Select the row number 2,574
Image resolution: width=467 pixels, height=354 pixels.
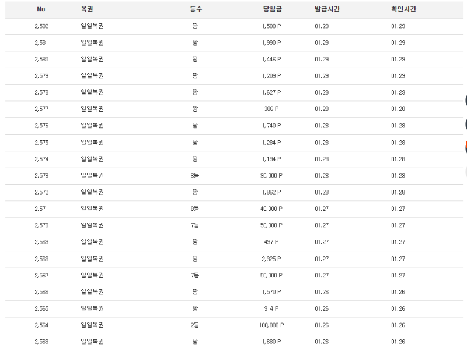click(41, 159)
